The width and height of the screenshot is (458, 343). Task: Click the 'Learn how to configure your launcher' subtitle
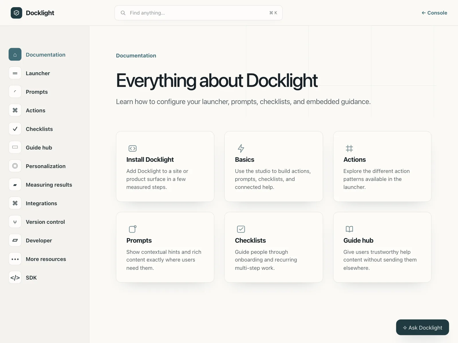click(243, 102)
